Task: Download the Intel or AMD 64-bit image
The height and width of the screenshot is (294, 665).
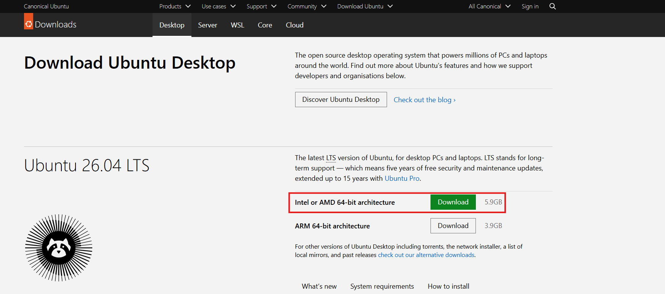Action: [453, 202]
